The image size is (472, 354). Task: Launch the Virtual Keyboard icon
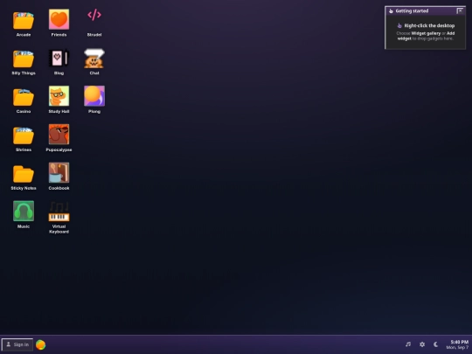(x=59, y=212)
